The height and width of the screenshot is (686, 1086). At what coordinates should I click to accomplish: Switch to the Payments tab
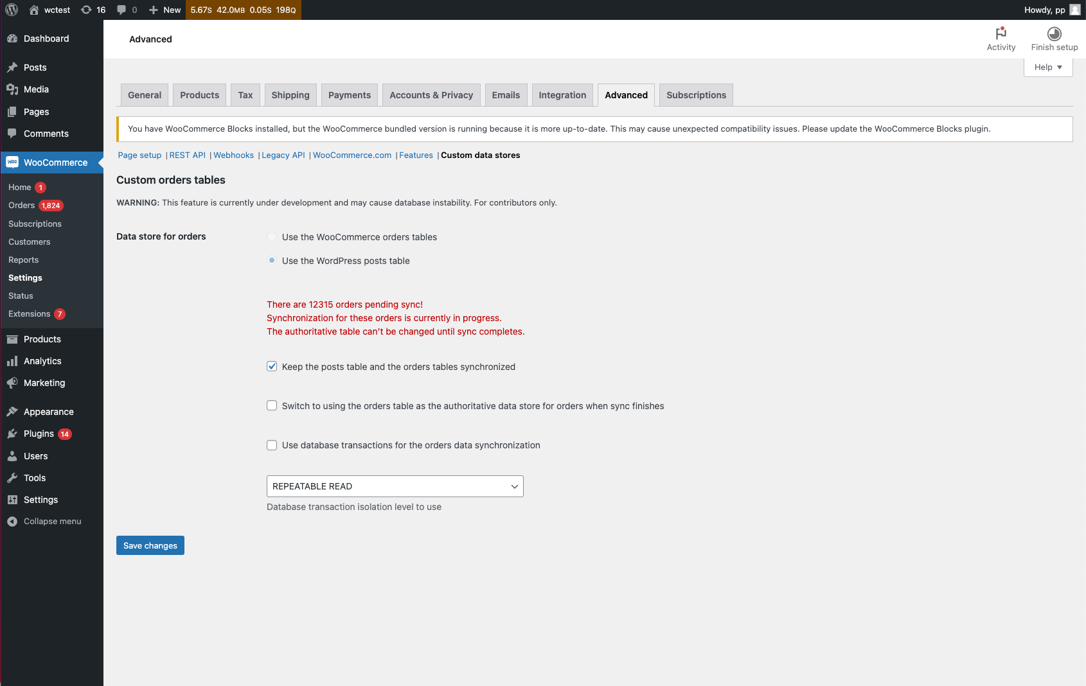tap(349, 94)
